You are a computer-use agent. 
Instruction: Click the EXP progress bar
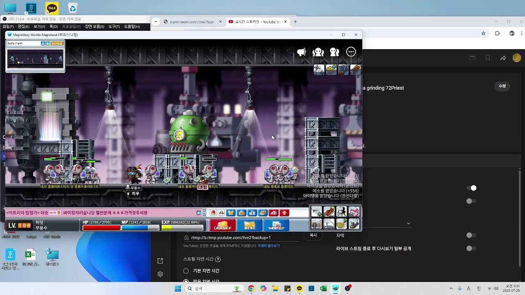(182, 228)
